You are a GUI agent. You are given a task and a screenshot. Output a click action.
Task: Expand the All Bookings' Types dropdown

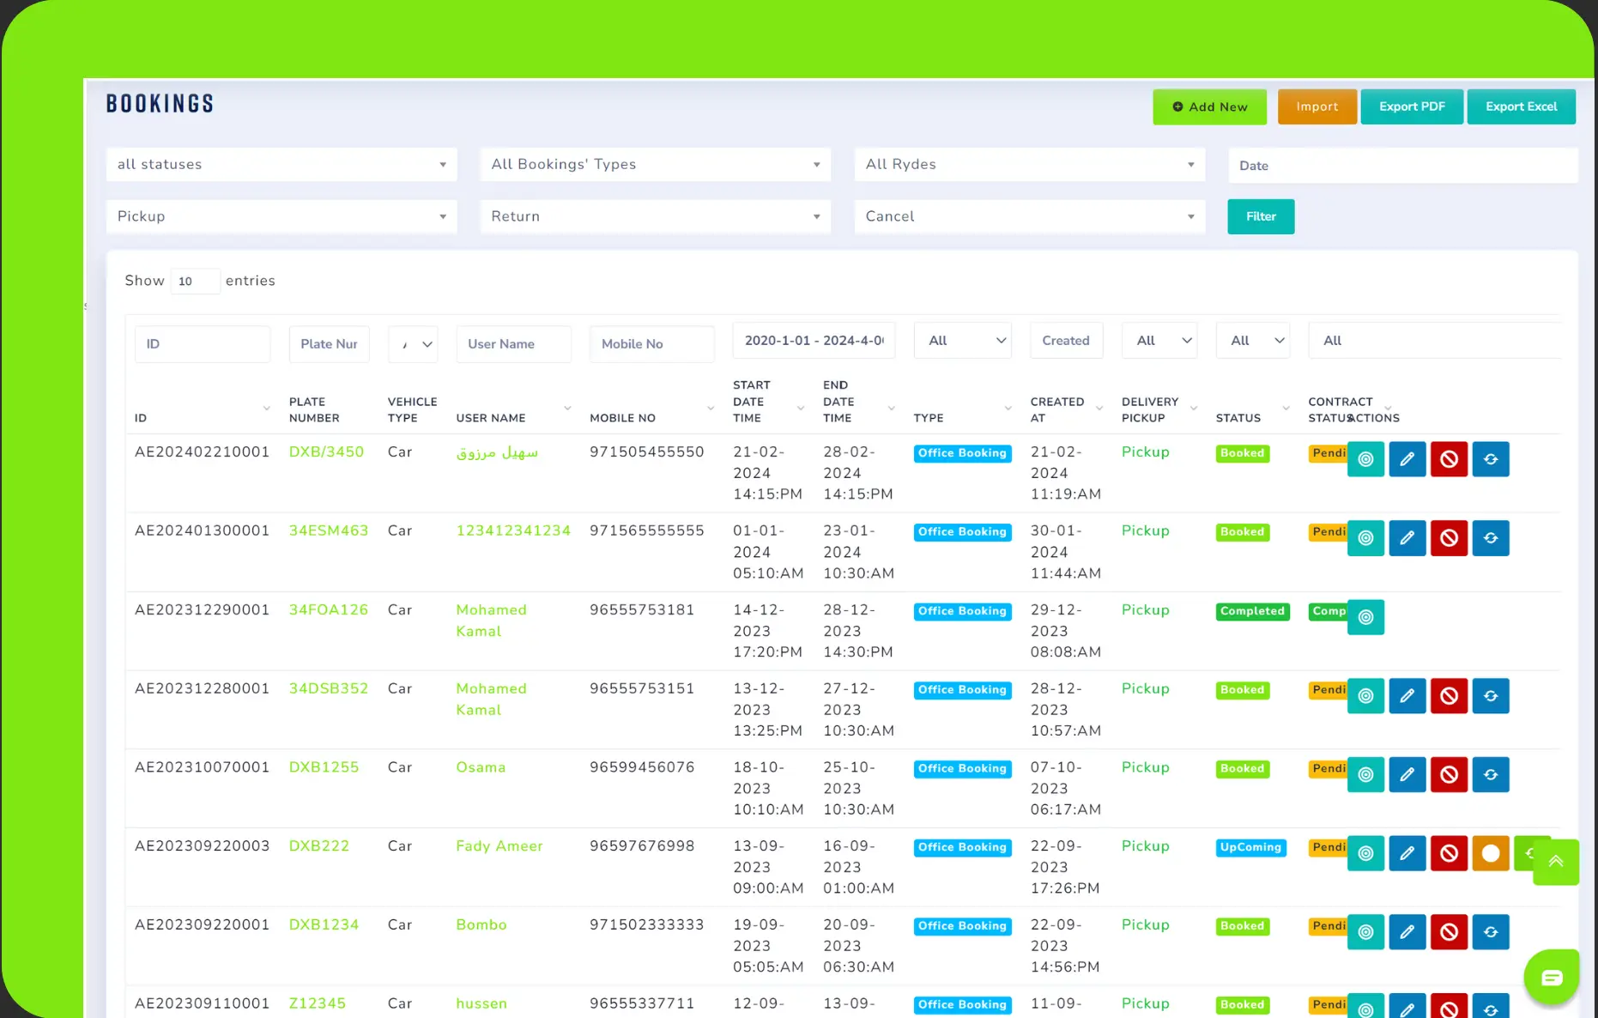(655, 165)
